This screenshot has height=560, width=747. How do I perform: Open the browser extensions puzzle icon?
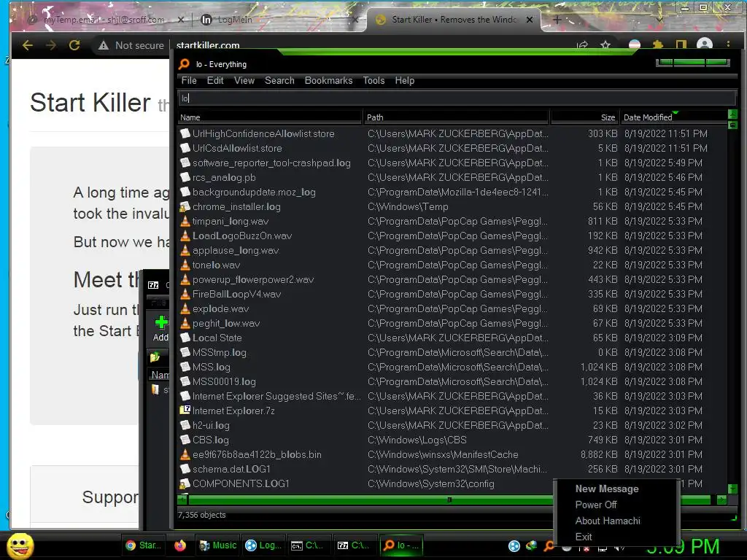coord(658,45)
